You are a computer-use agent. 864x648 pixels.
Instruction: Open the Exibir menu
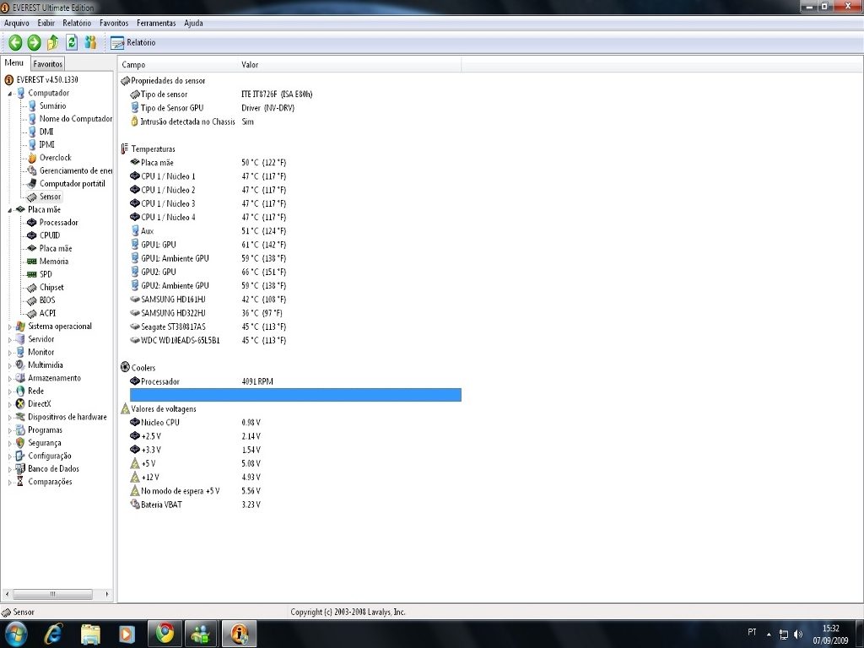click(46, 23)
